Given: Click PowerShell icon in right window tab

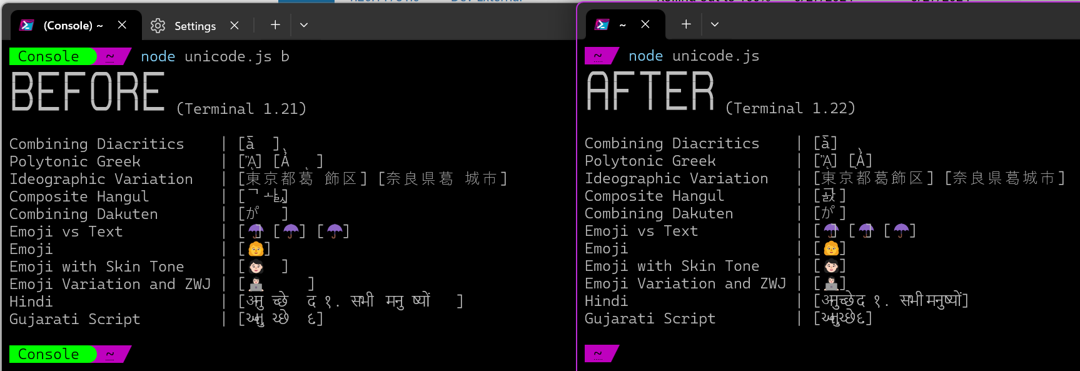Looking at the screenshot, I should click(x=602, y=24).
